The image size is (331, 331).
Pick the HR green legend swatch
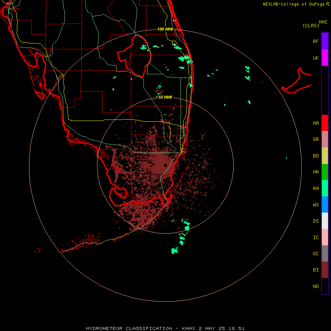325,172
